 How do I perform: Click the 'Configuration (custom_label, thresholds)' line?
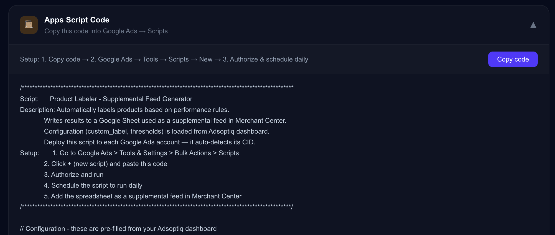[157, 131]
